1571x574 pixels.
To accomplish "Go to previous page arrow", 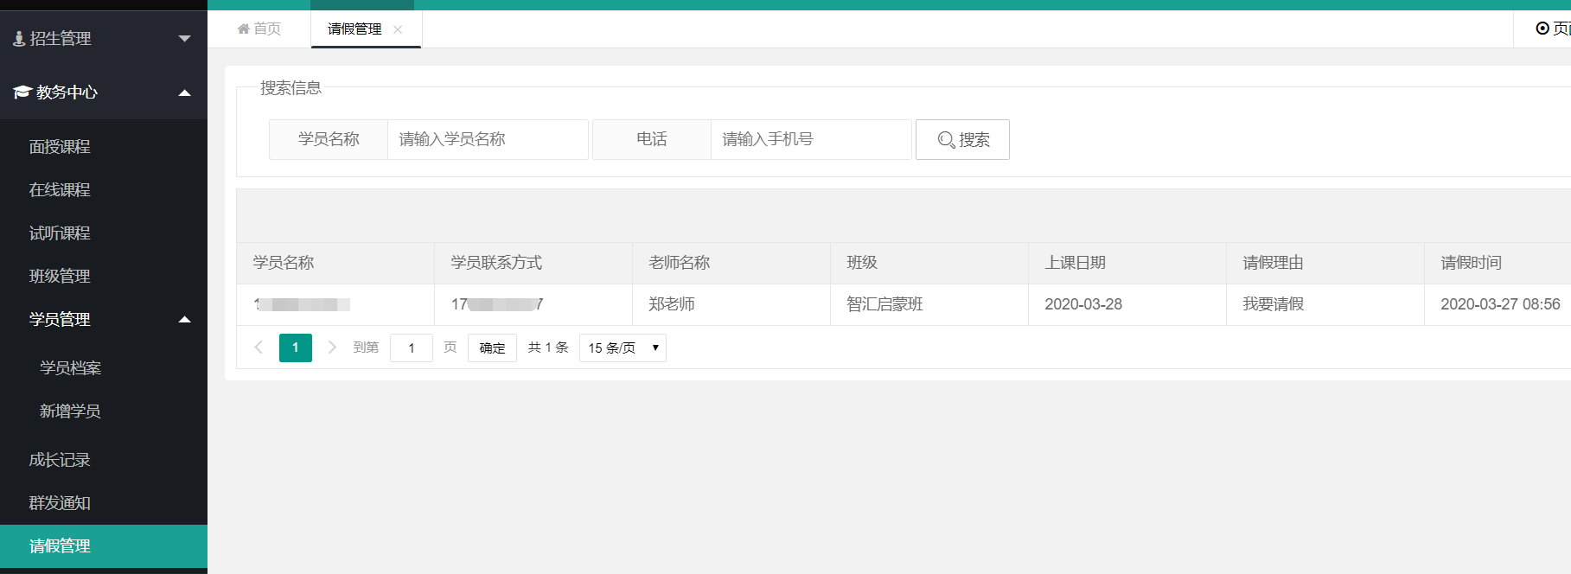I will pos(259,348).
